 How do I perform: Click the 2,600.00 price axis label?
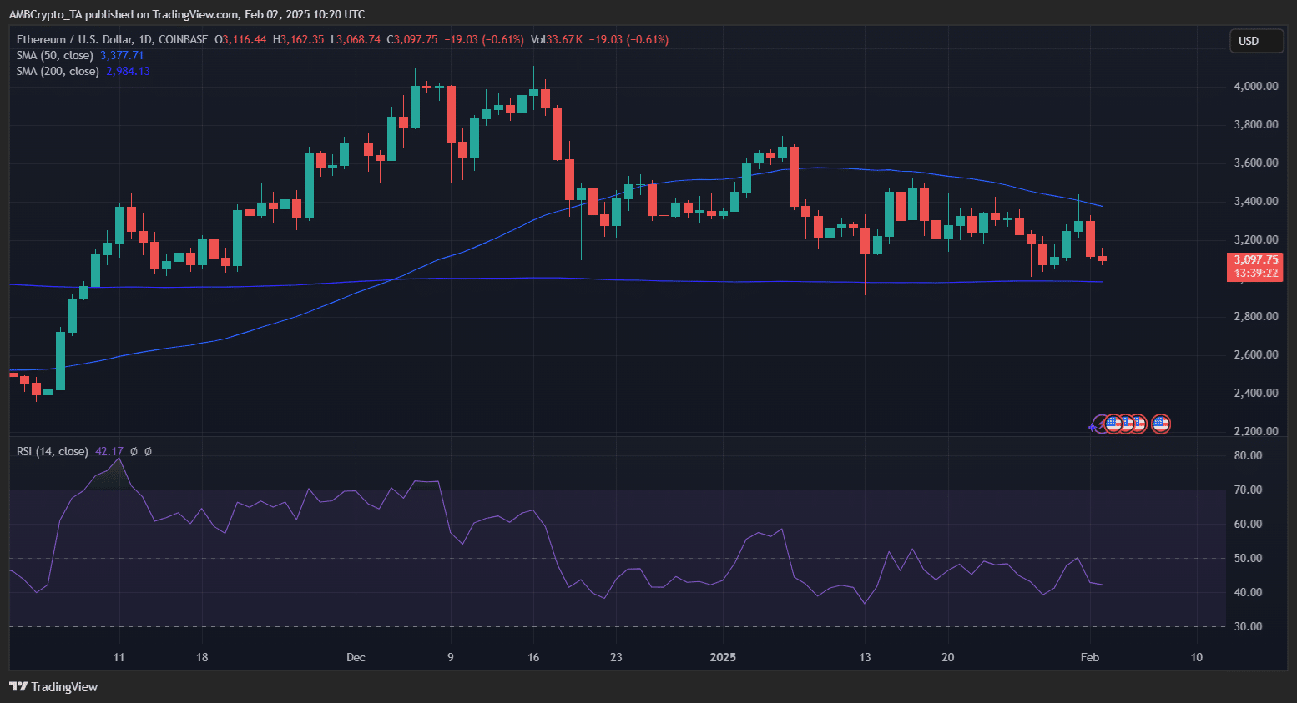(x=1256, y=354)
